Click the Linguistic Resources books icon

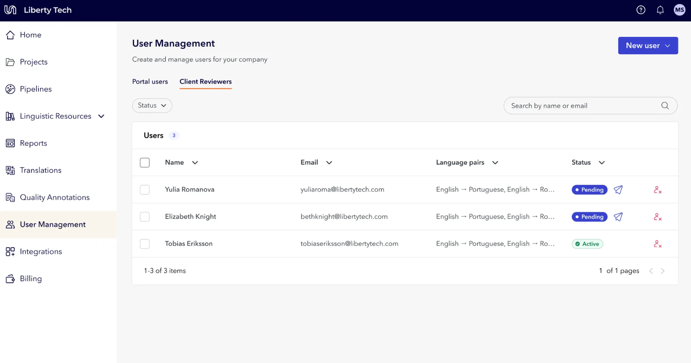pyautogui.click(x=10, y=116)
